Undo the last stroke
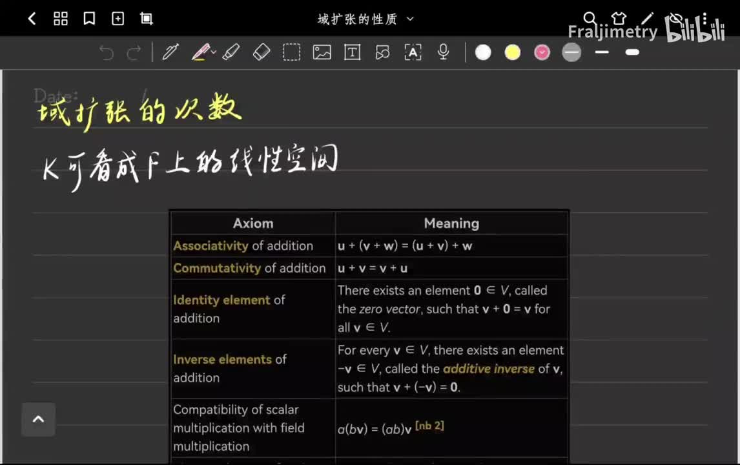The width and height of the screenshot is (740, 465). point(106,52)
